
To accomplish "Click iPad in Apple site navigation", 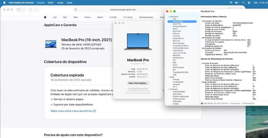I will click(x=76, y=17).
